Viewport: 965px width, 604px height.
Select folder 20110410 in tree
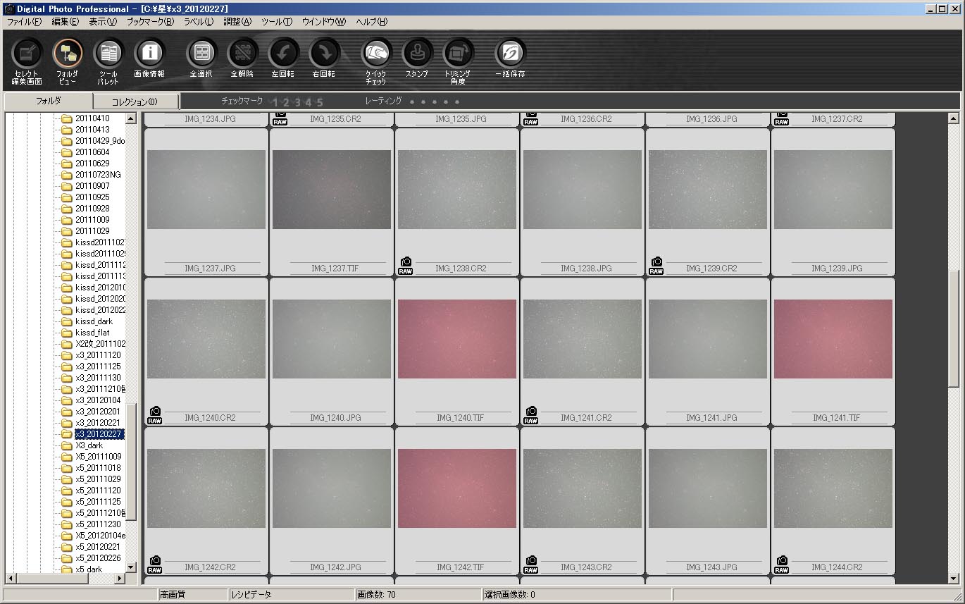click(x=92, y=118)
